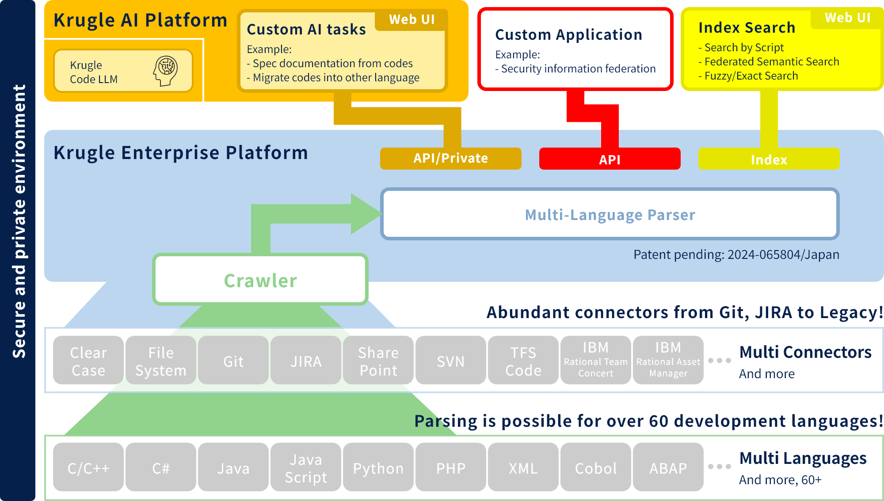This screenshot has width=884, height=501.
Task: Click the ellipsis dots after IBM Asset Manager tile
Action: click(x=719, y=361)
